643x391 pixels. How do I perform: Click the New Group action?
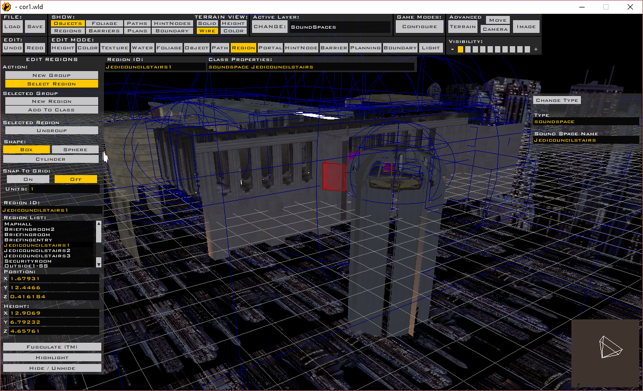(51, 75)
